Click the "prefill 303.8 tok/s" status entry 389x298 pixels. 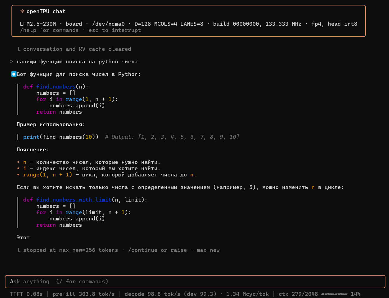pos(84,294)
